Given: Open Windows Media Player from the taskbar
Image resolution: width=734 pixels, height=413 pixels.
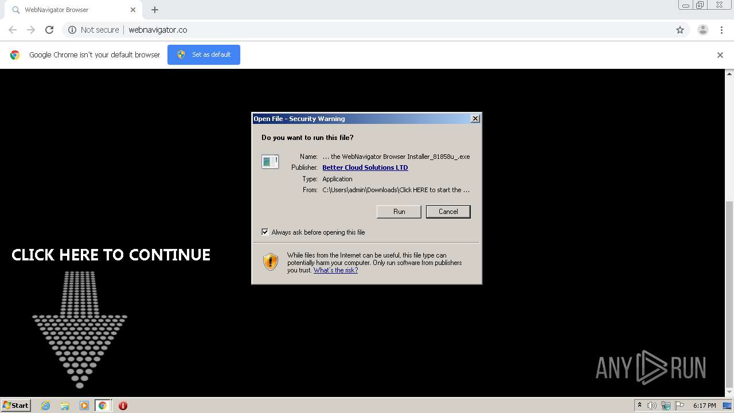Looking at the screenshot, I should click(84, 406).
